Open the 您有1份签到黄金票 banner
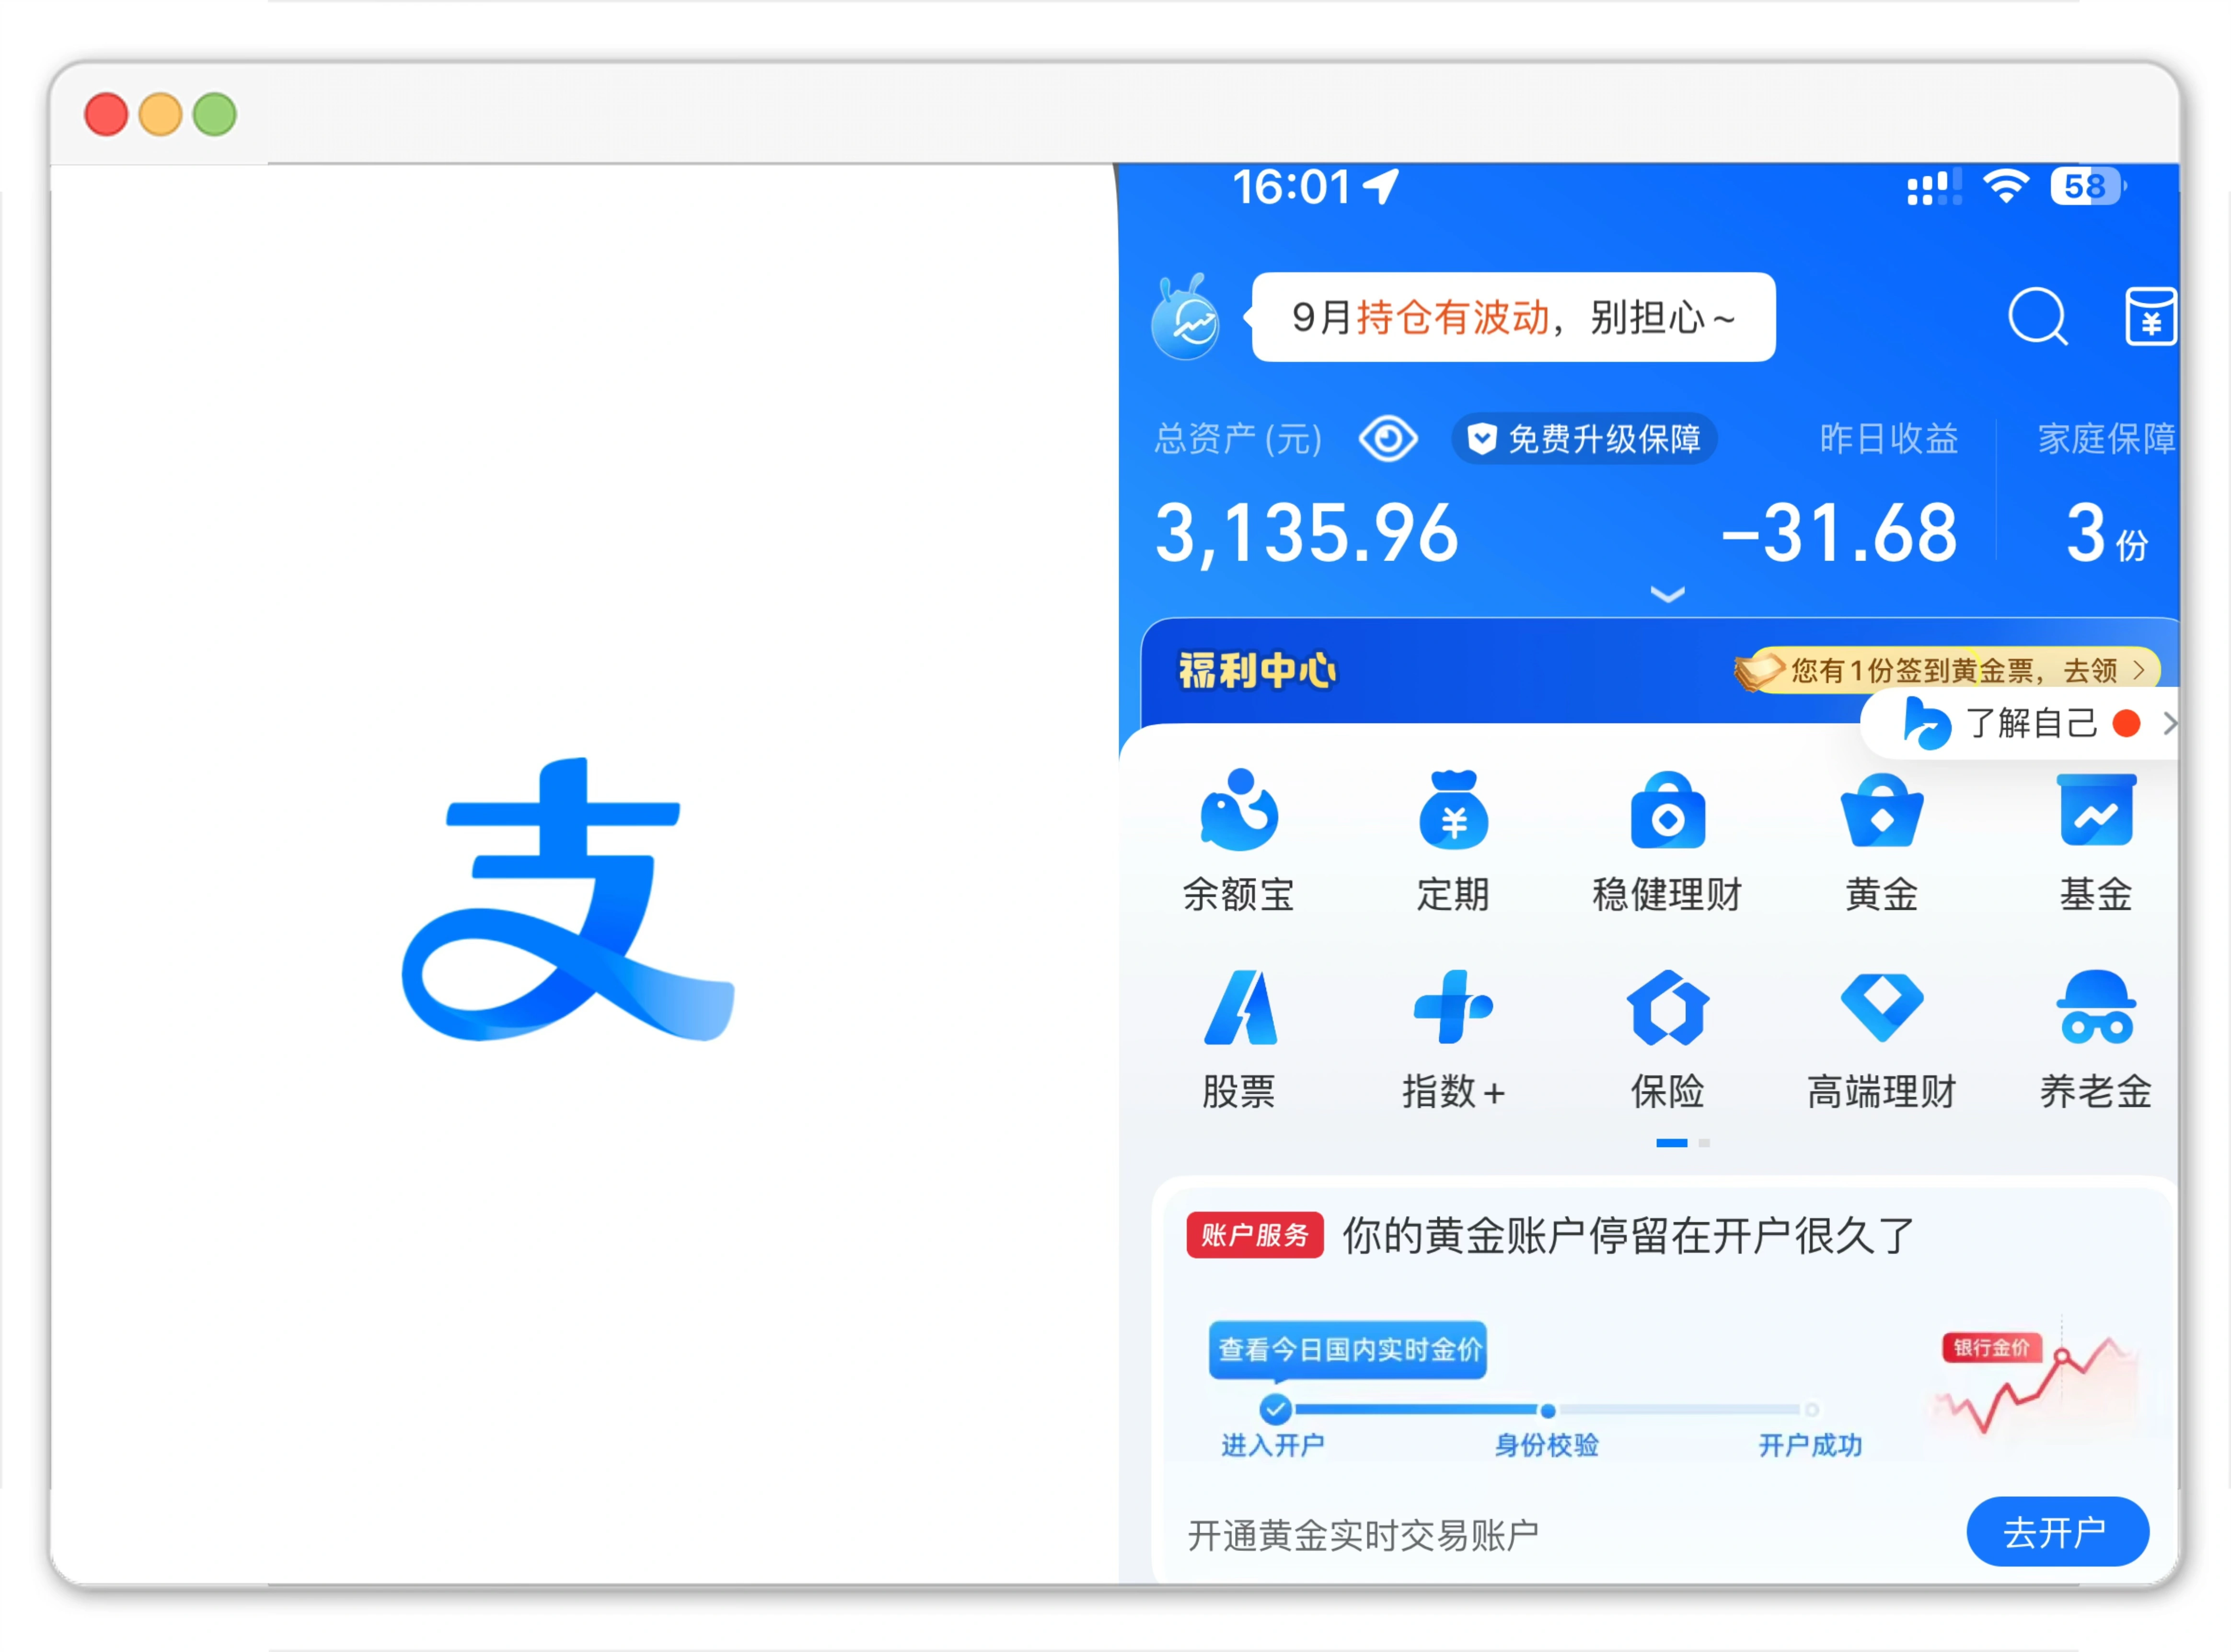The width and height of the screenshot is (2231, 1652). (1947, 670)
